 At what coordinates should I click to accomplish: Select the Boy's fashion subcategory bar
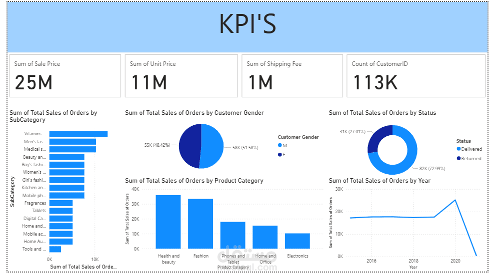(x=67, y=165)
